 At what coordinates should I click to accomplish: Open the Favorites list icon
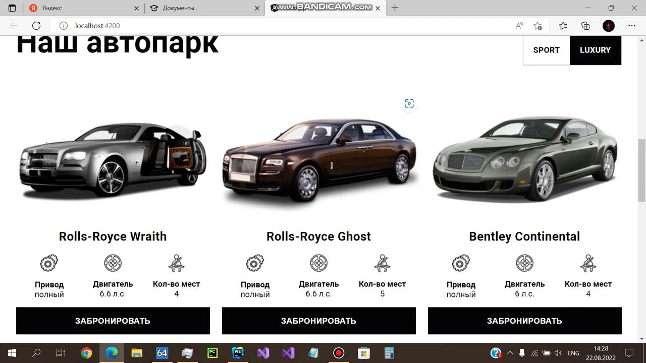tap(563, 26)
